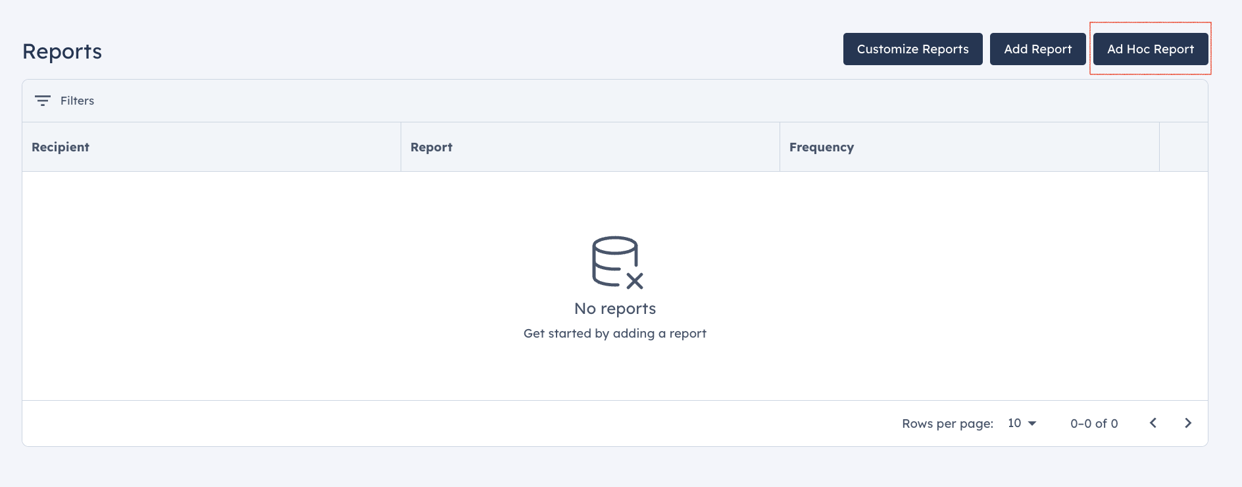Go to the next page arrow

1188,423
